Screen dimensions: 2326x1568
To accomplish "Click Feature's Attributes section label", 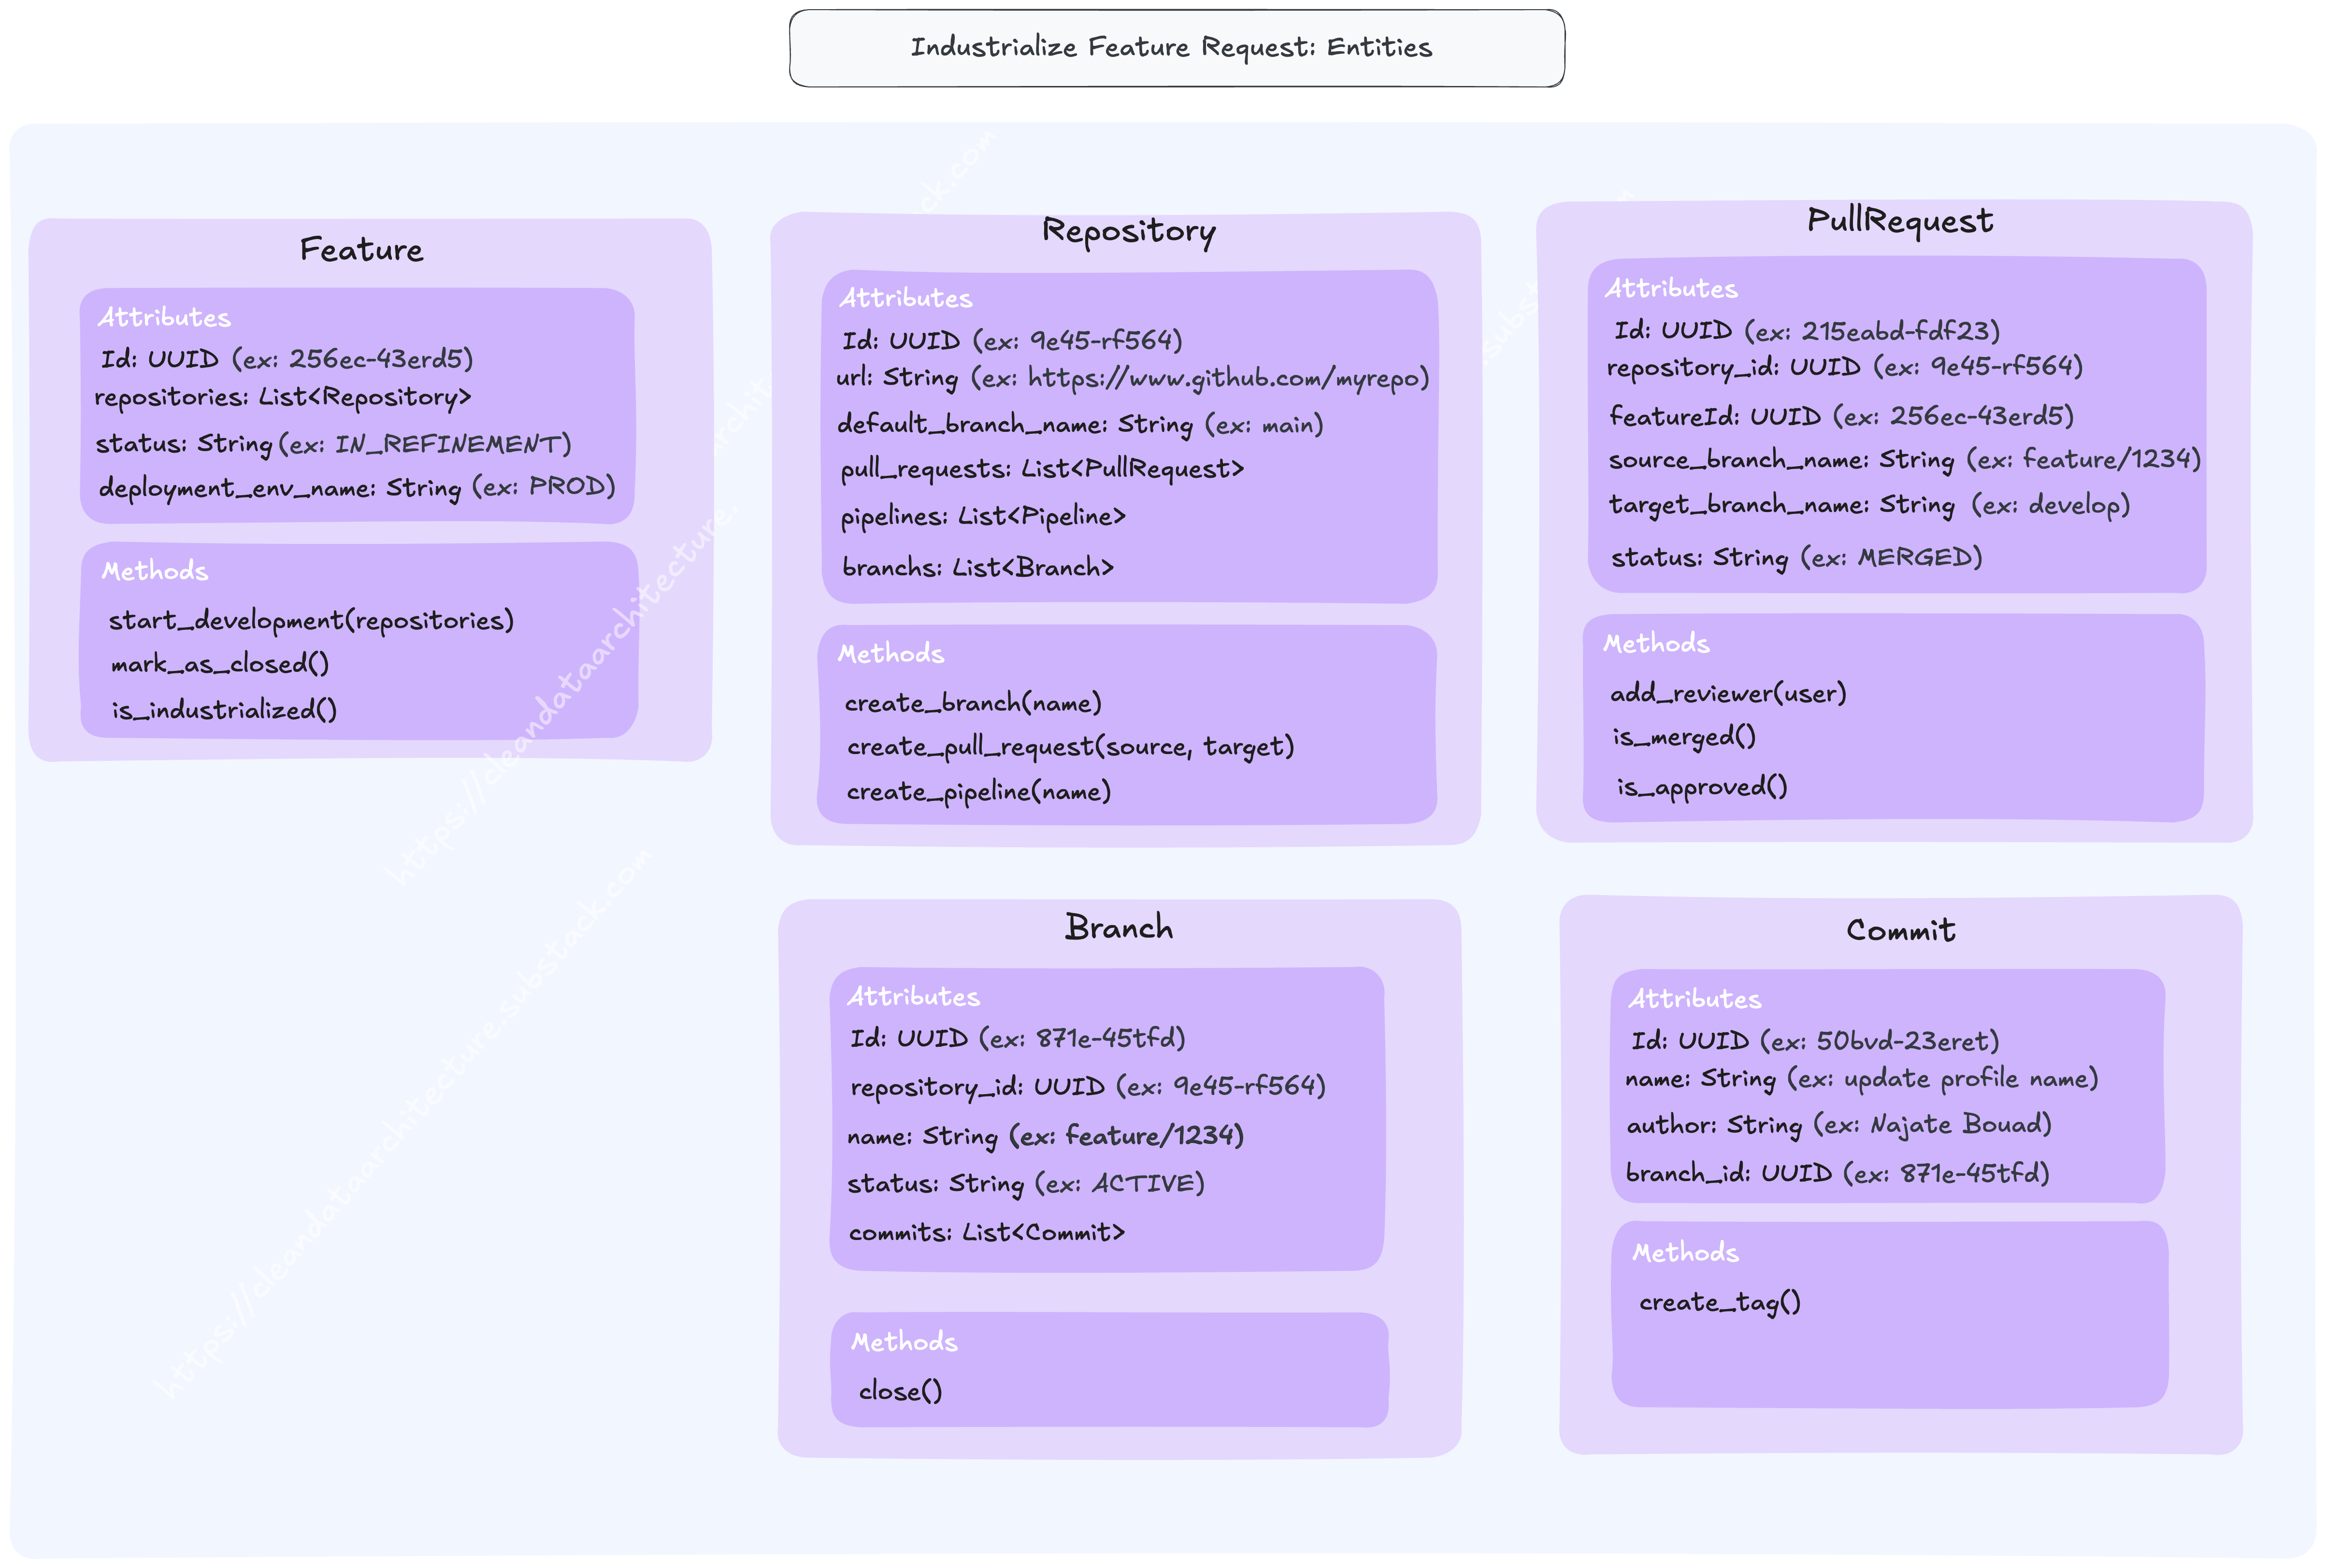I will [164, 318].
